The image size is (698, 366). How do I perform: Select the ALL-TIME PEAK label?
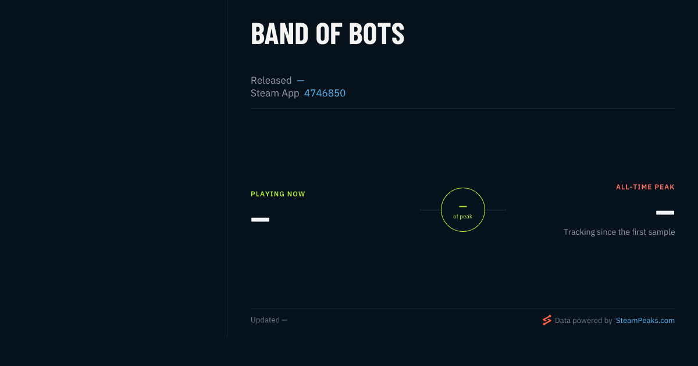(x=646, y=187)
